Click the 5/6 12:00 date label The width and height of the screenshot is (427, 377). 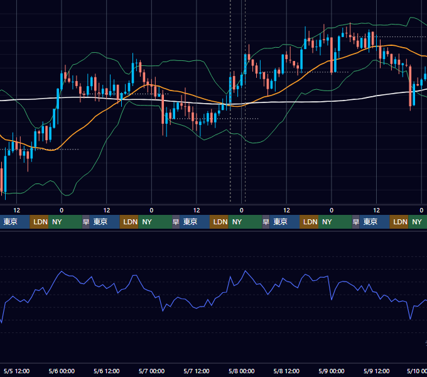[107, 371]
